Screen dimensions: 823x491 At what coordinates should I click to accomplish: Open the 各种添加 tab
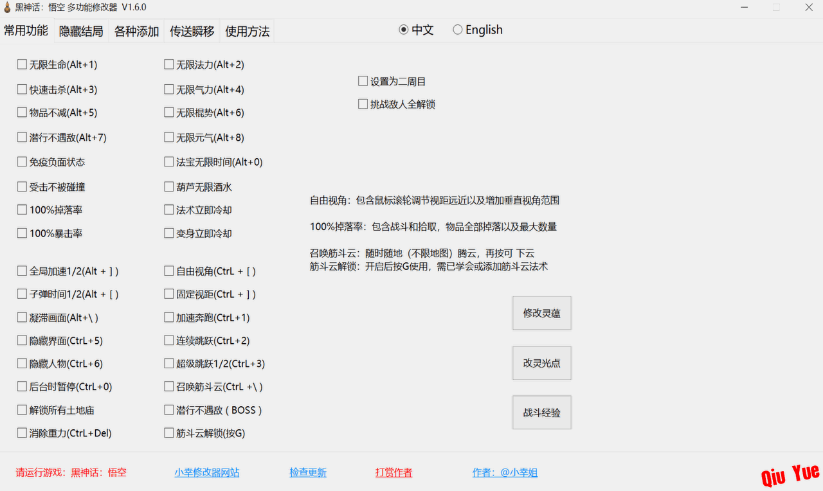point(136,31)
